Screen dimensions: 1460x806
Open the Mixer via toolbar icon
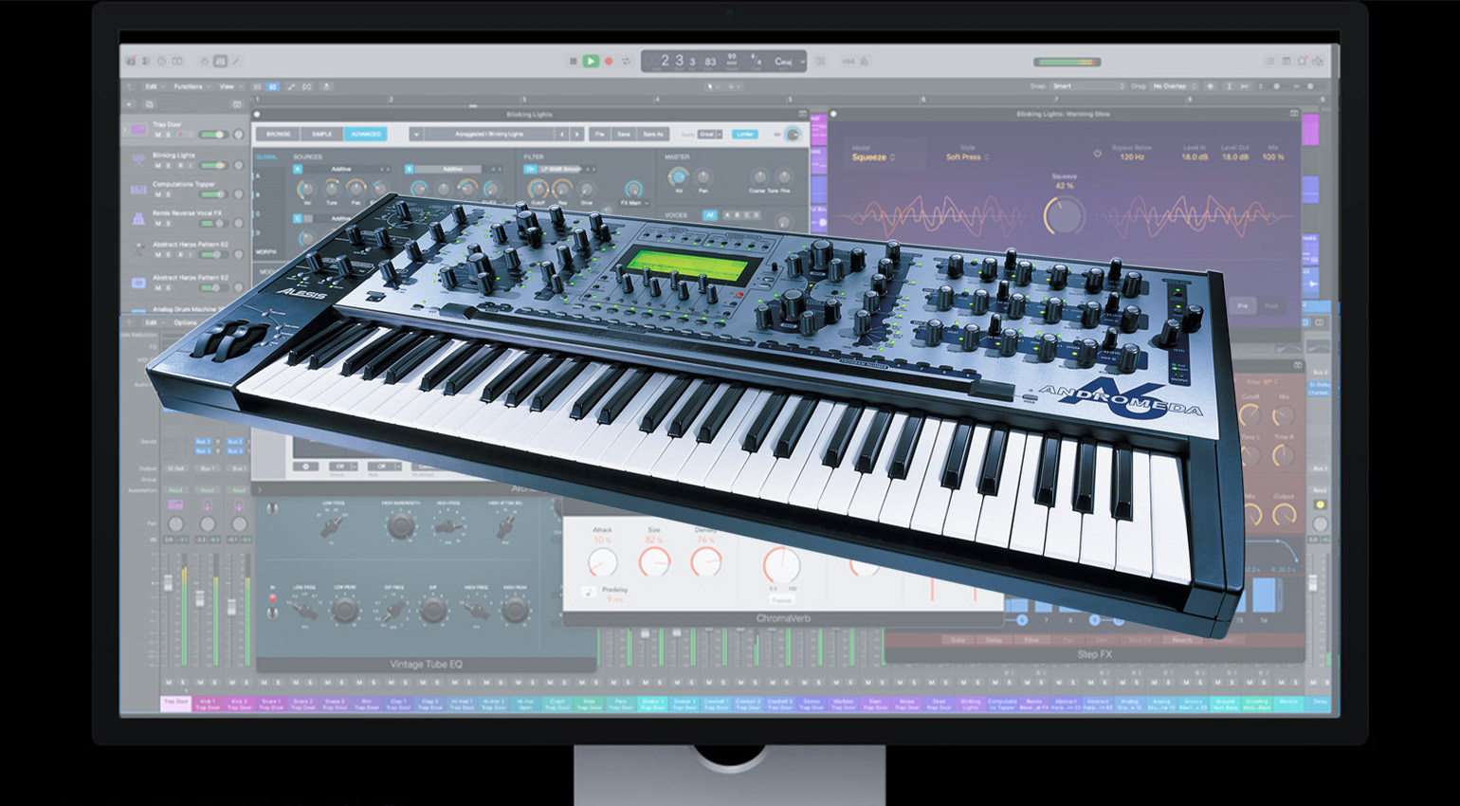pos(220,61)
